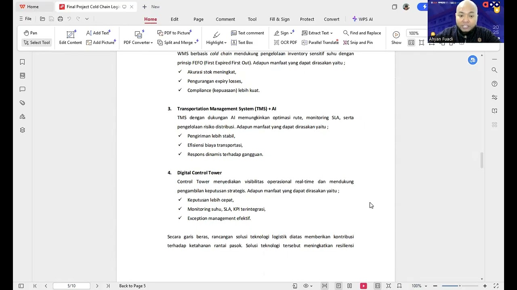Click the red play button in status bar
The width and height of the screenshot is (517, 290).
click(x=364, y=286)
